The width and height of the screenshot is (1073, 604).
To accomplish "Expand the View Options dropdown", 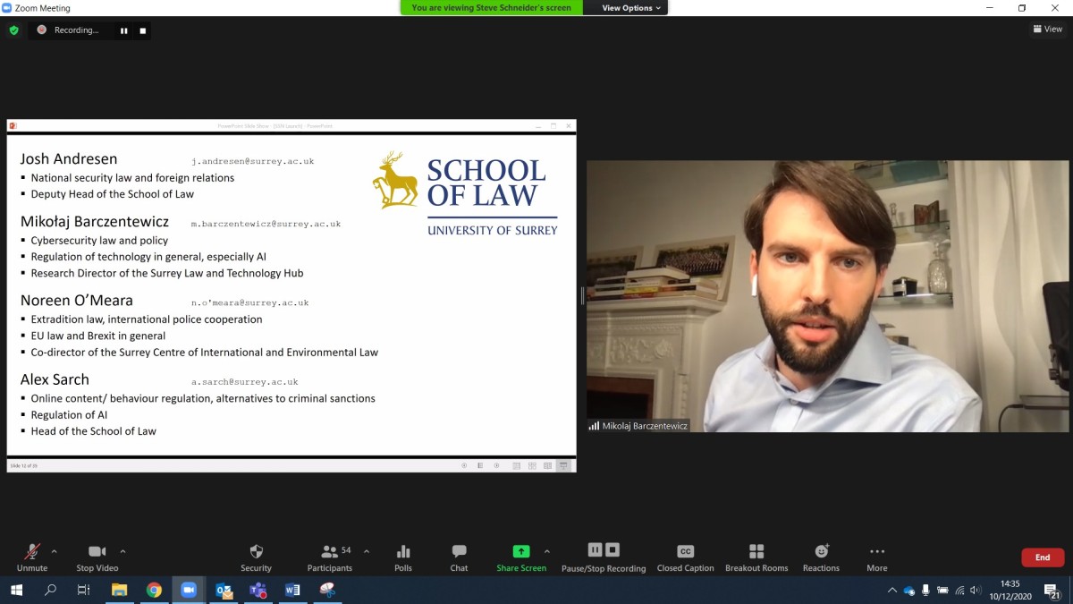I will [631, 8].
